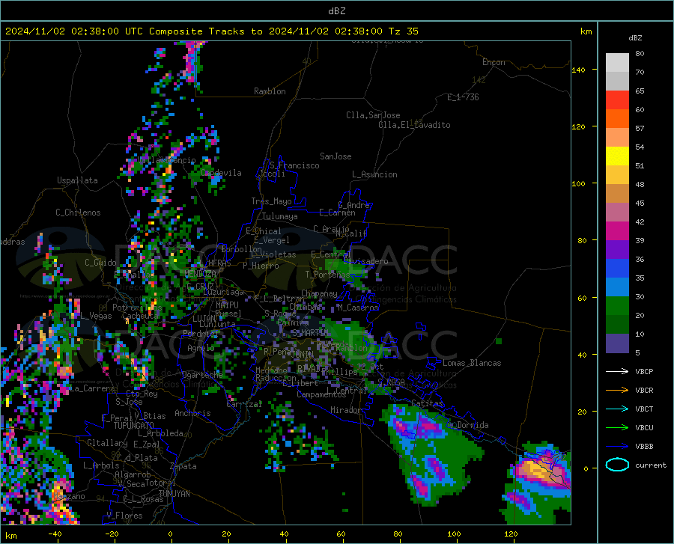Select the light gray 70–80 dBZ swatch
Screen dimensions: 674x544
point(617,63)
